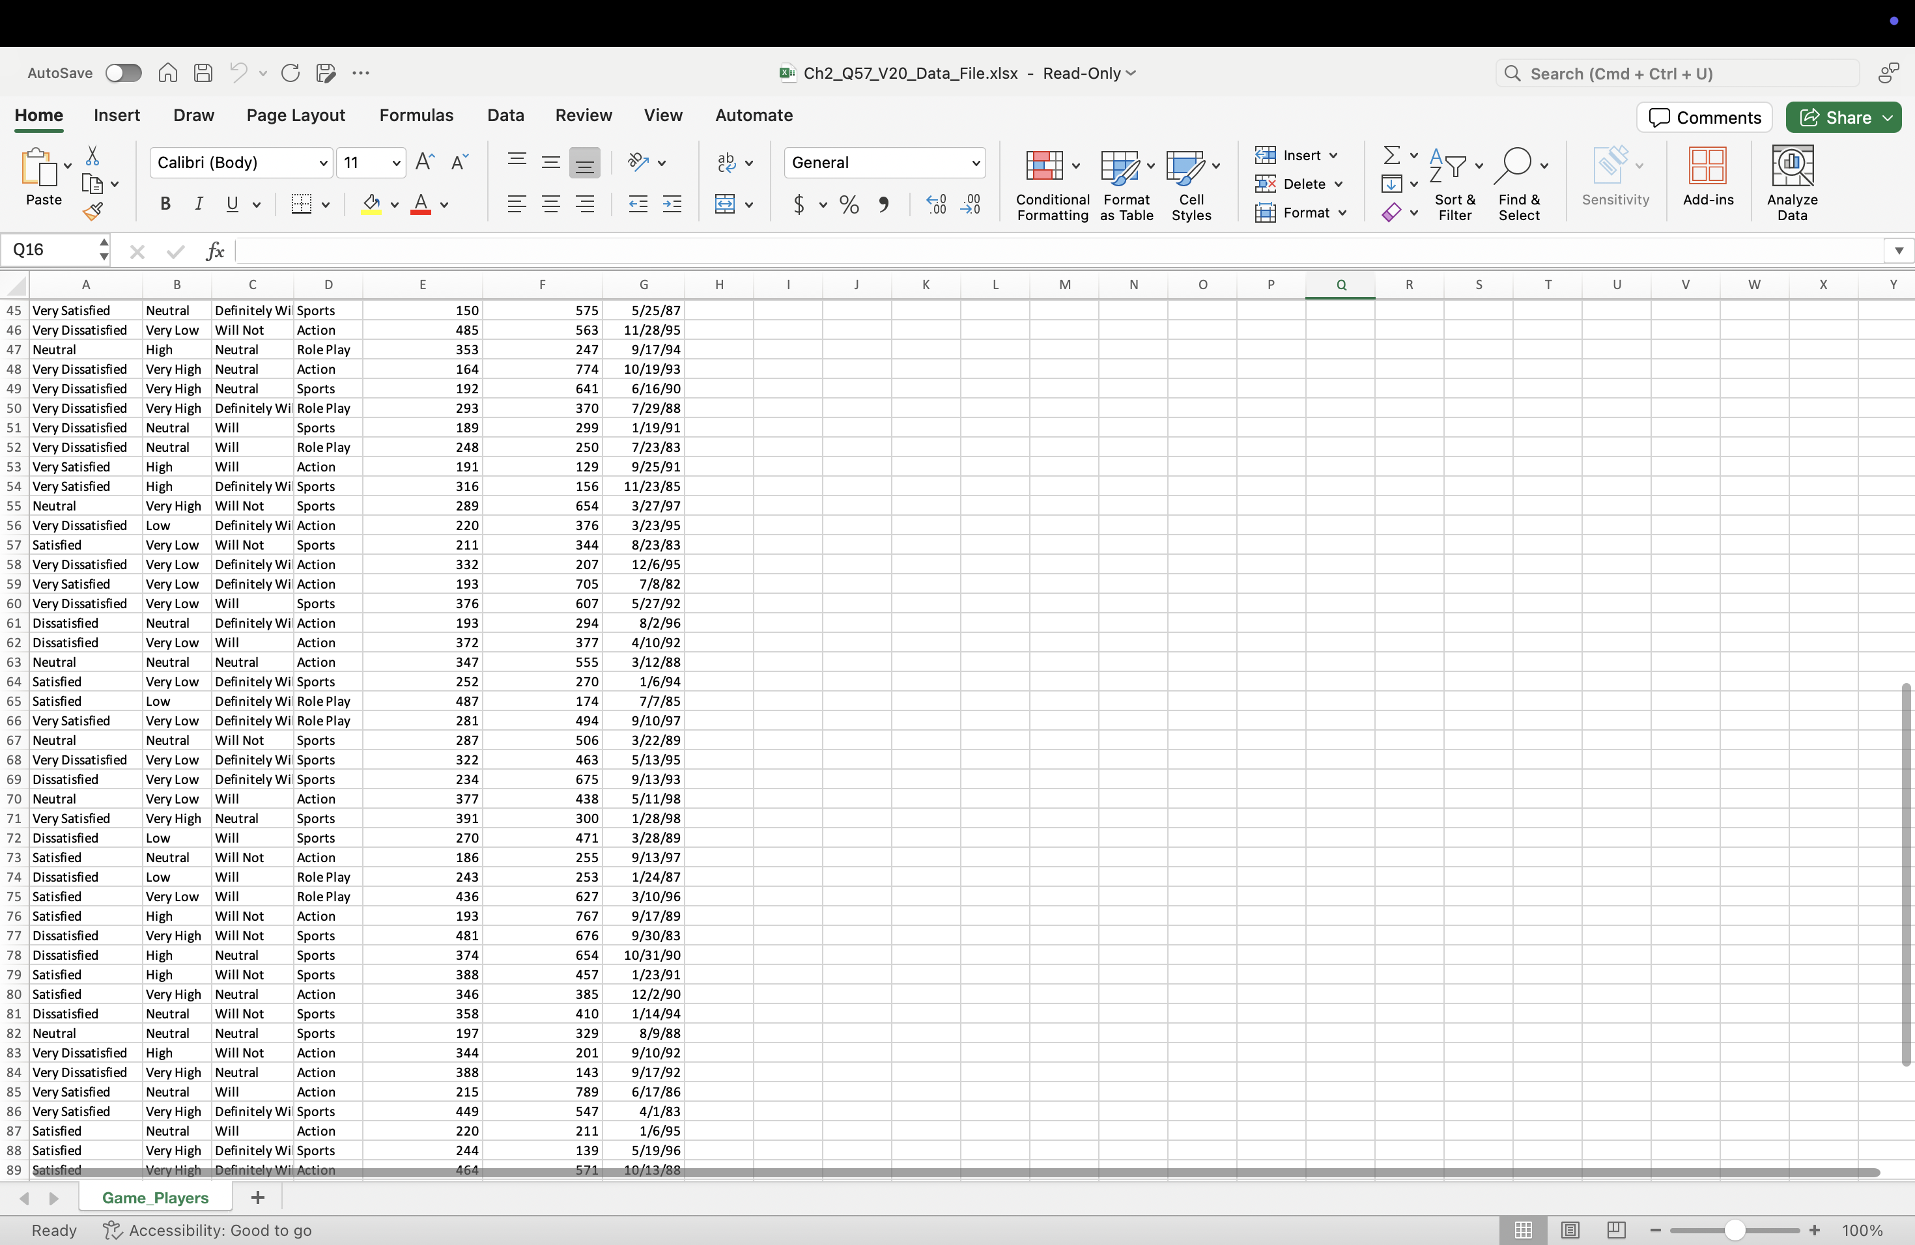The height and width of the screenshot is (1245, 1915).
Task: Click the AutoSum sigma icon
Action: 1391,154
